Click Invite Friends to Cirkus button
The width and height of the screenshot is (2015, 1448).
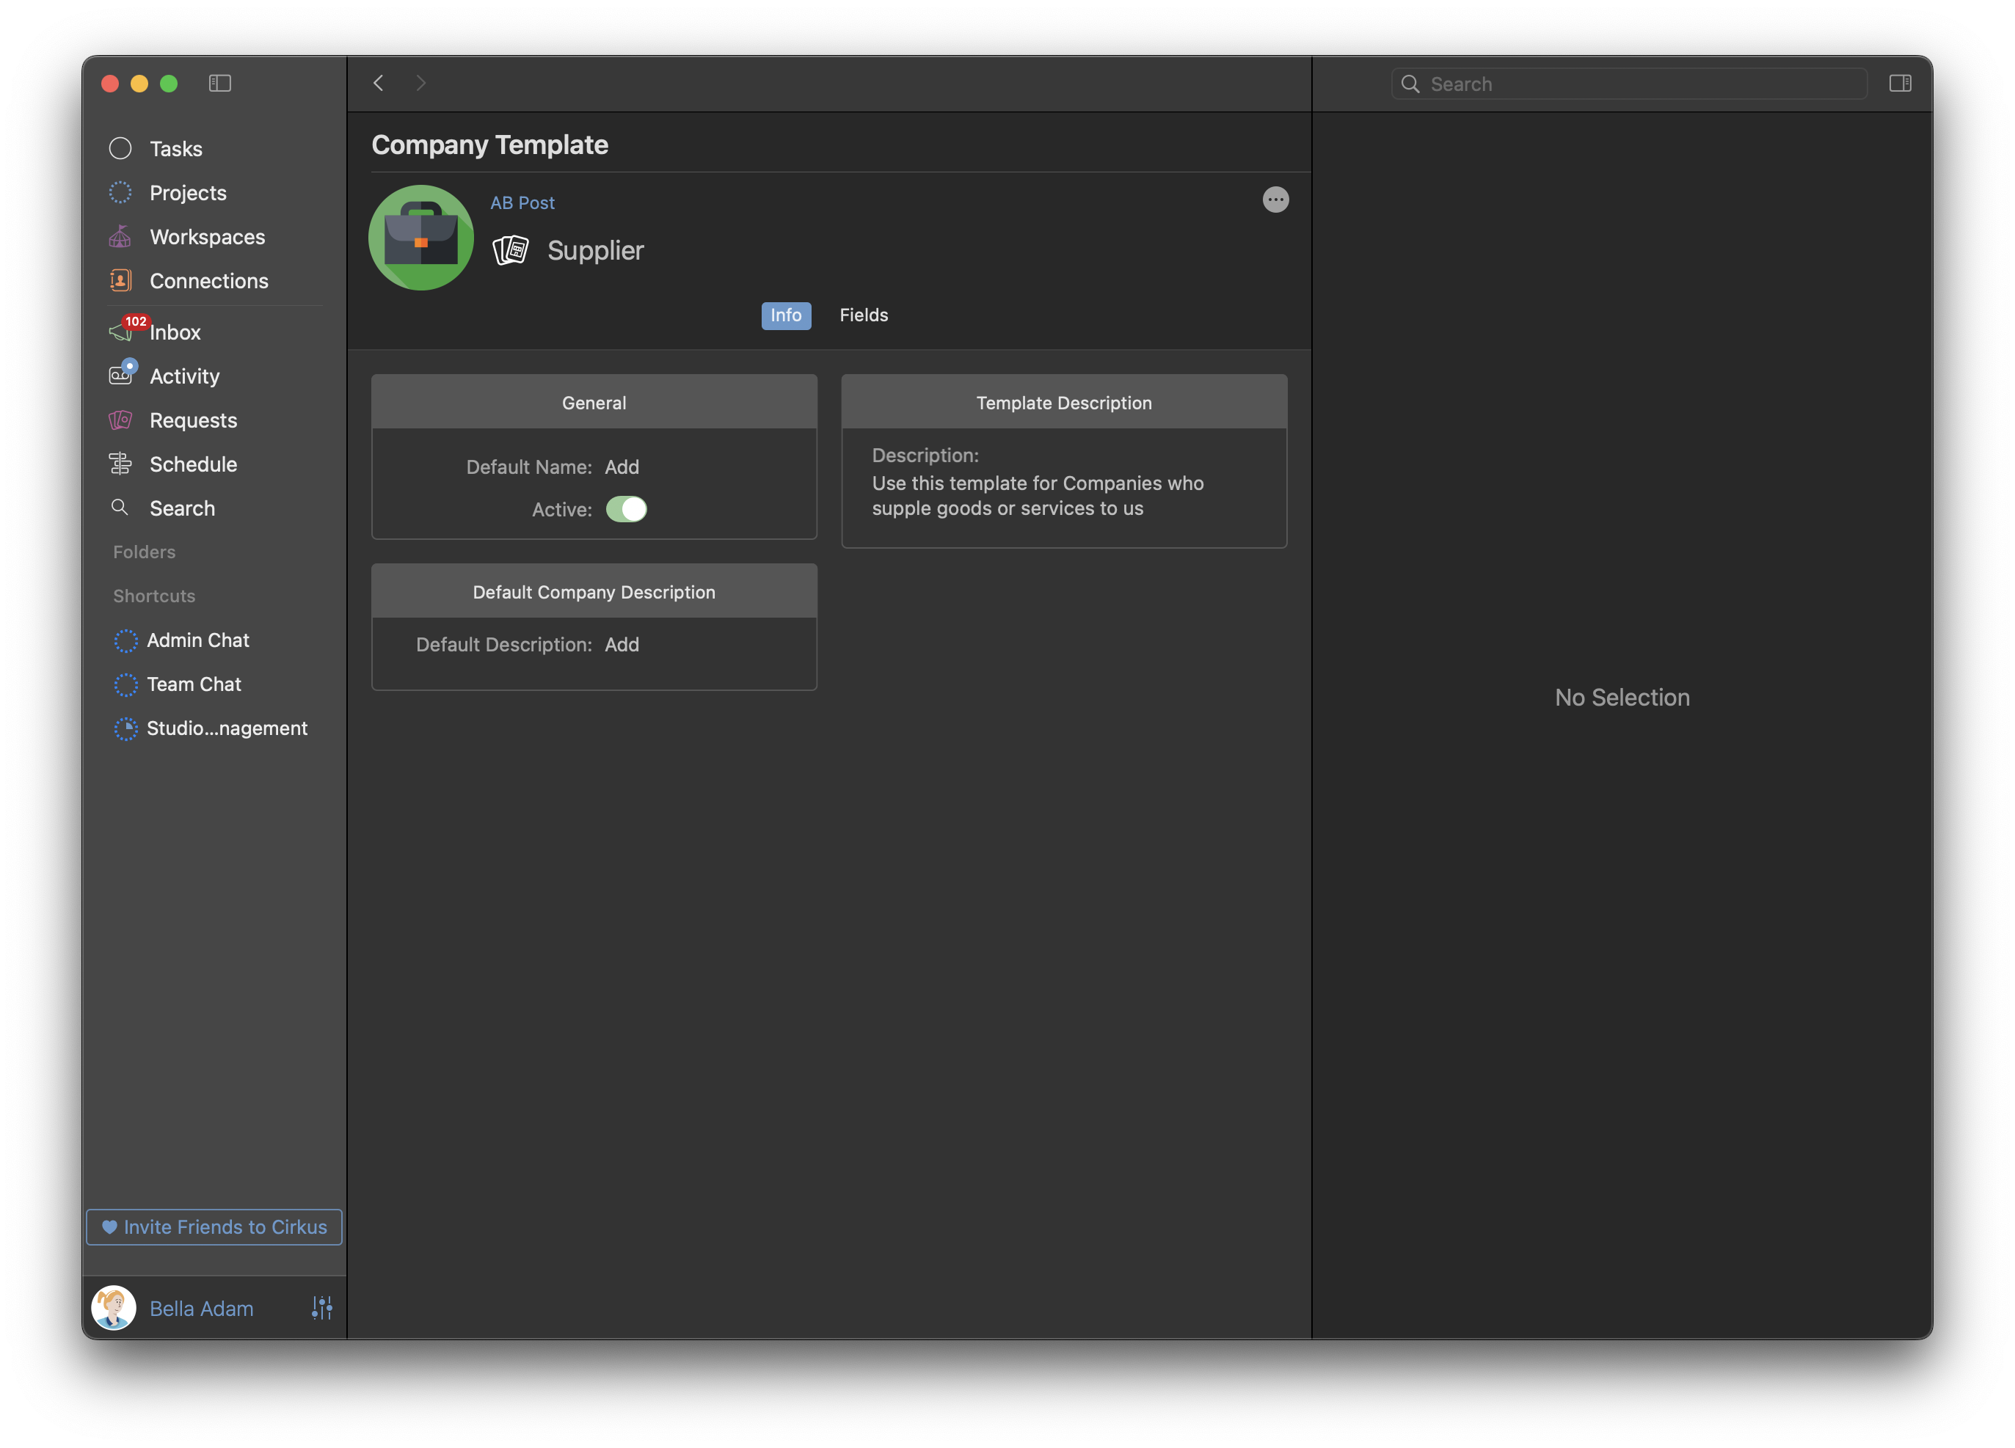214,1226
